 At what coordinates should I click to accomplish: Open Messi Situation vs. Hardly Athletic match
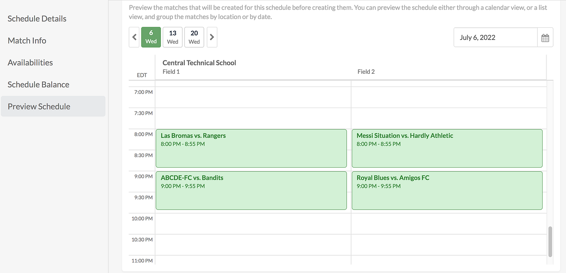447,148
